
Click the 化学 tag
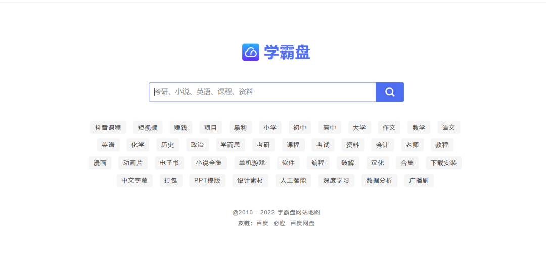(138, 145)
